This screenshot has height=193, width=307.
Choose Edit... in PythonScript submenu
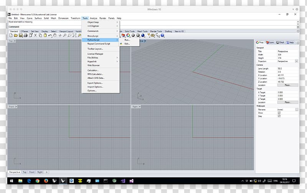coord(129,44)
